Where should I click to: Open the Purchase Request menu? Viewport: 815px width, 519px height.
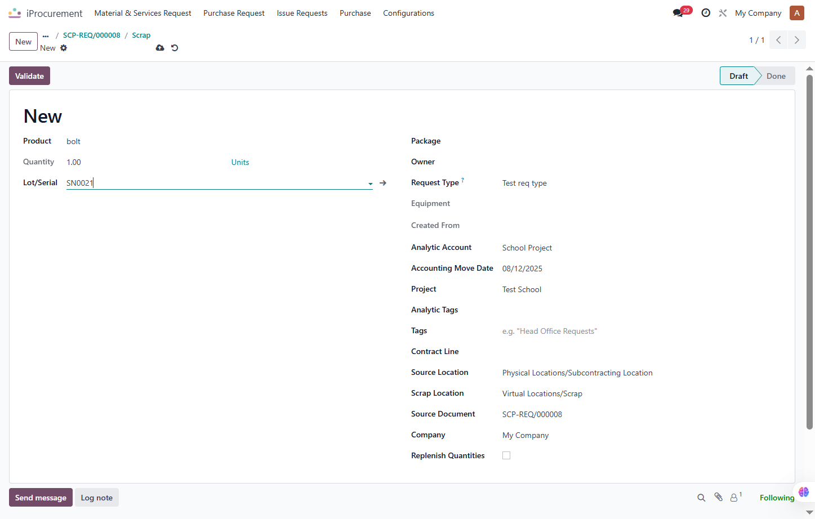point(234,13)
